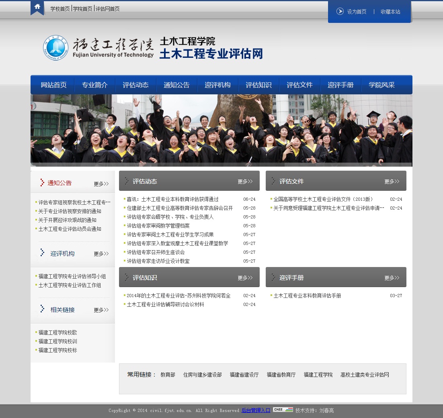This screenshot has height=418, width=443.
Task: Show more 通知公告 announcements
Action: click(101, 184)
